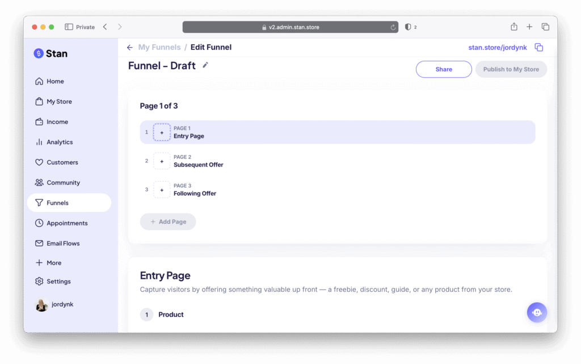Select the Page 3 Following Offer row
Screen dimensions: 581x364
338,190
